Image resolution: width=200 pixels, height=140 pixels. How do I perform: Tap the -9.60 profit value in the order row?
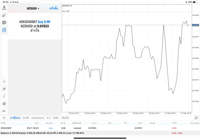[174, 128]
